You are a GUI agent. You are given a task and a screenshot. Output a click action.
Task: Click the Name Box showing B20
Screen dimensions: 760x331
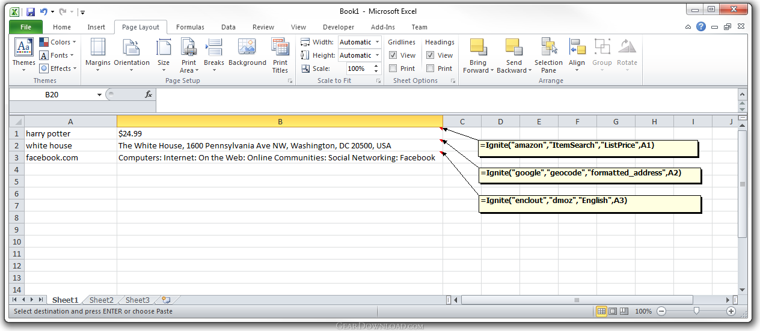pos(52,95)
